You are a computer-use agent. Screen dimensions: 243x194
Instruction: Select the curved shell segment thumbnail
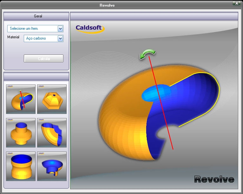click(52, 133)
